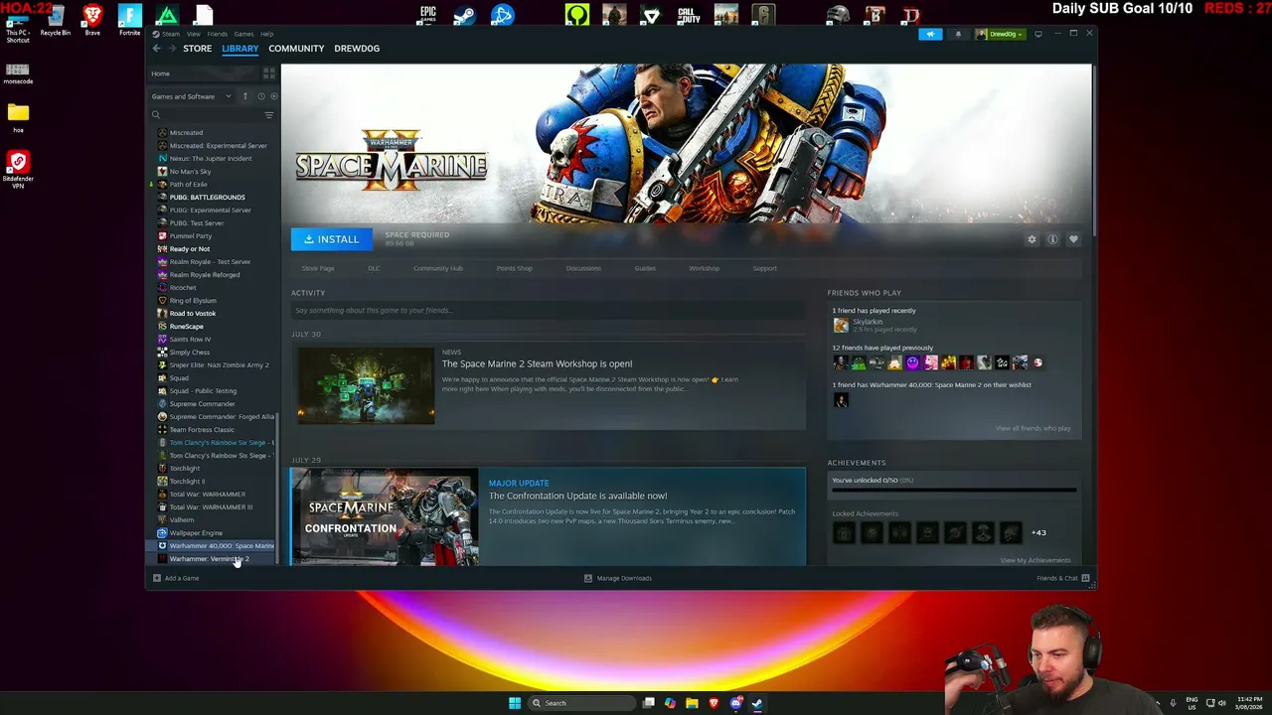
Task: Click the LIBRARY tab
Action: click(239, 48)
